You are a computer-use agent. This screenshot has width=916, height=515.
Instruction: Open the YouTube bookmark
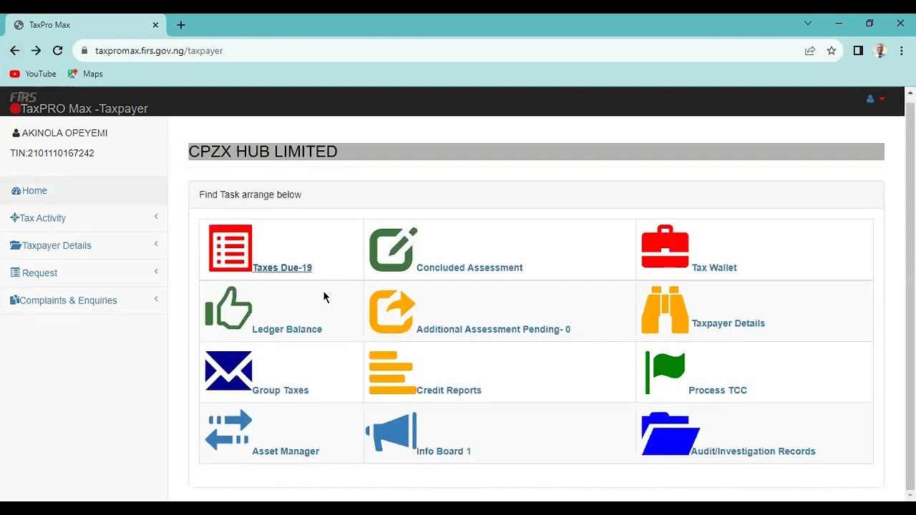point(33,74)
